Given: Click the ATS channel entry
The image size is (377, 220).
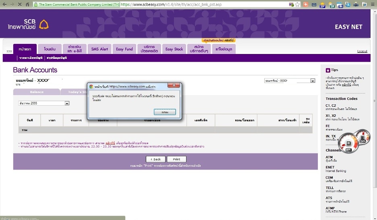Looking at the screenshot, I should coord(338,199).
